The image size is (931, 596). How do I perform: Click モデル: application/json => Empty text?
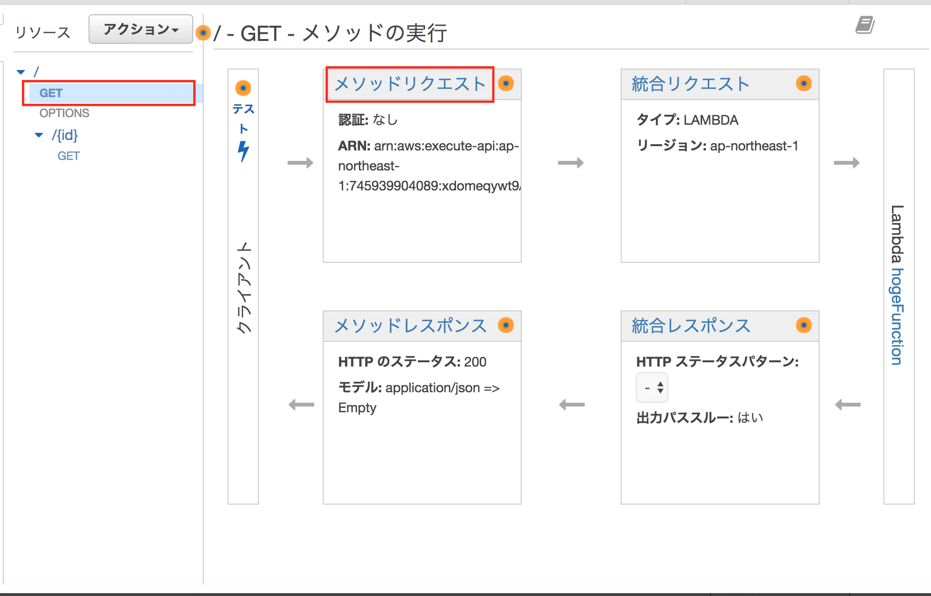pyautogui.click(x=419, y=397)
